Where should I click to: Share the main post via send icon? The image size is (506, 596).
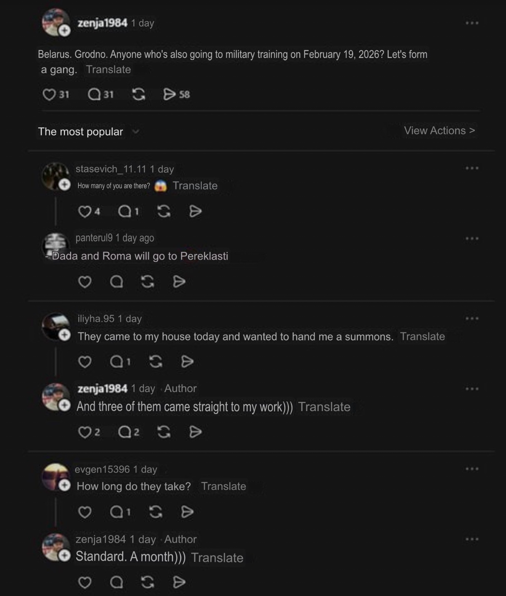170,95
